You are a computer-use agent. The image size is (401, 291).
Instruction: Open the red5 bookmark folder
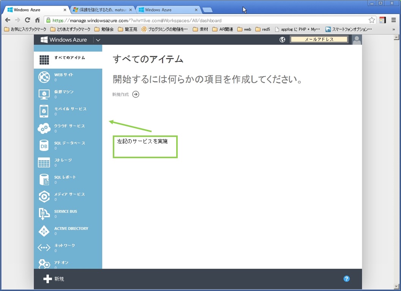coord(263,29)
